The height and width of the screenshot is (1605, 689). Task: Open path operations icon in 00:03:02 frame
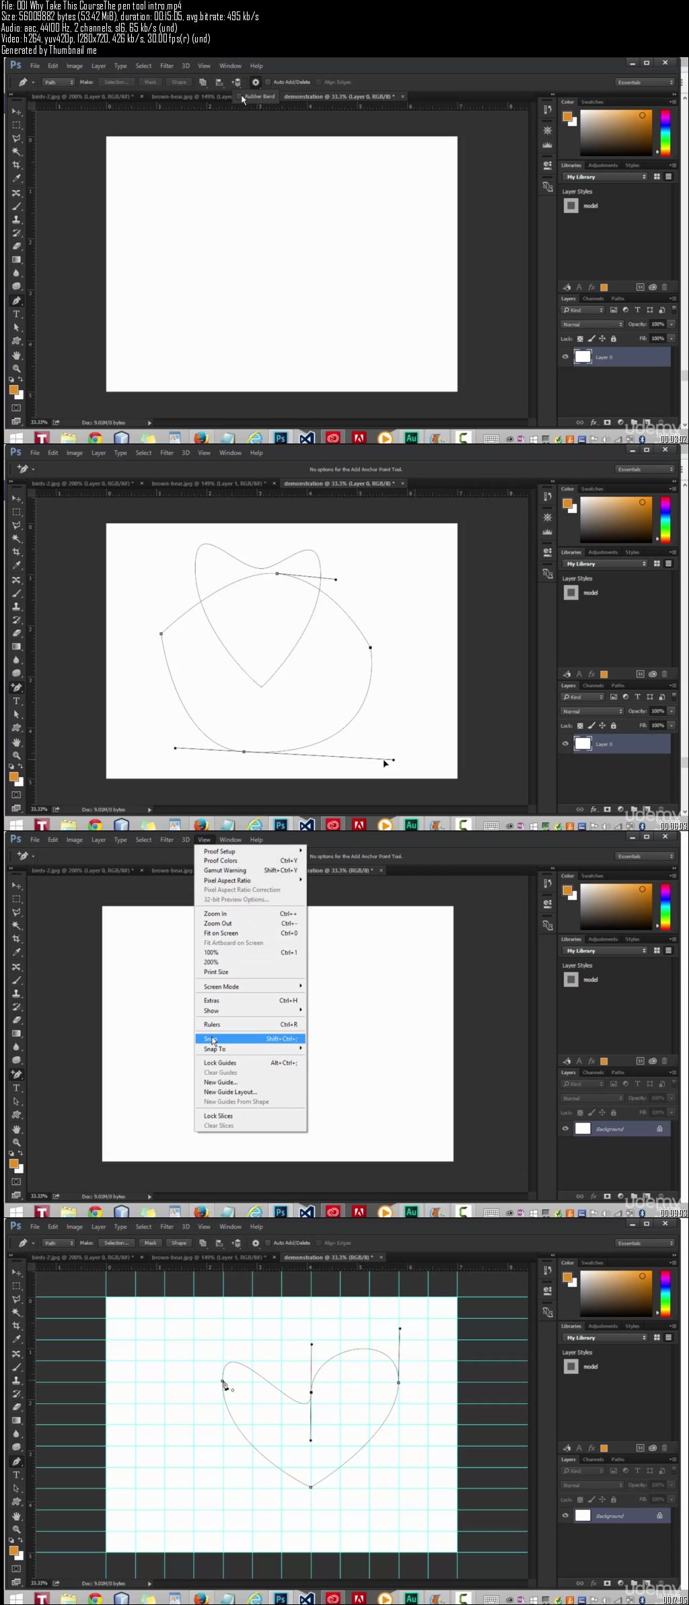click(203, 82)
